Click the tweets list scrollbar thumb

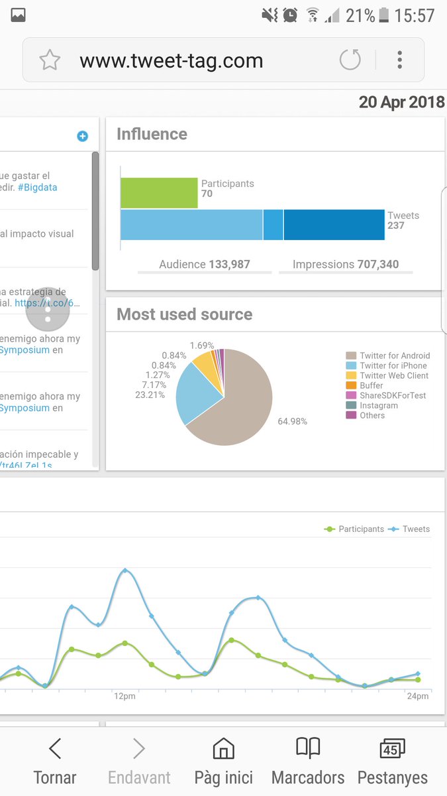[95, 211]
